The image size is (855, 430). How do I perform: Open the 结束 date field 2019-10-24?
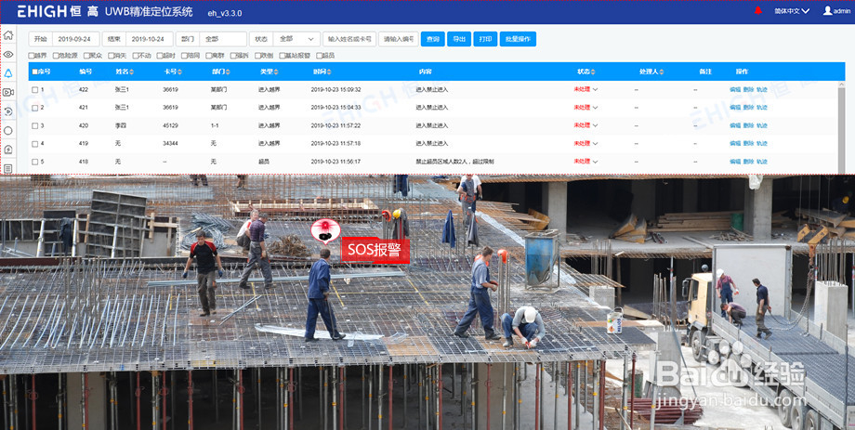pyautogui.click(x=150, y=39)
